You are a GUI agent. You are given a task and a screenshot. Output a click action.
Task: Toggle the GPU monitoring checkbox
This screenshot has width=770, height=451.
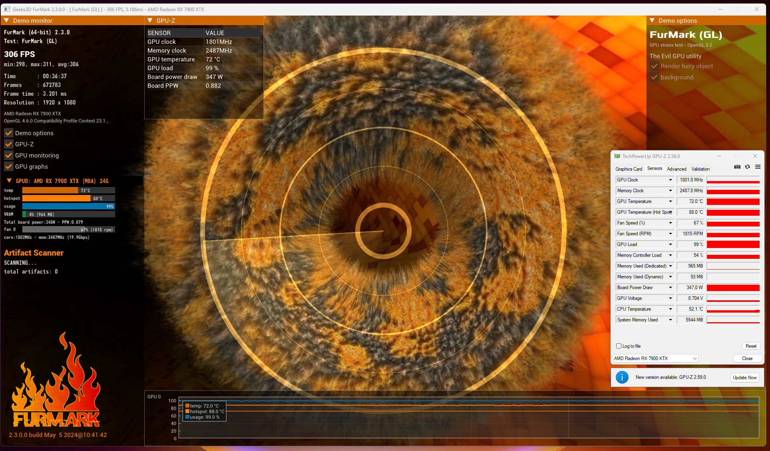[x=9, y=155]
